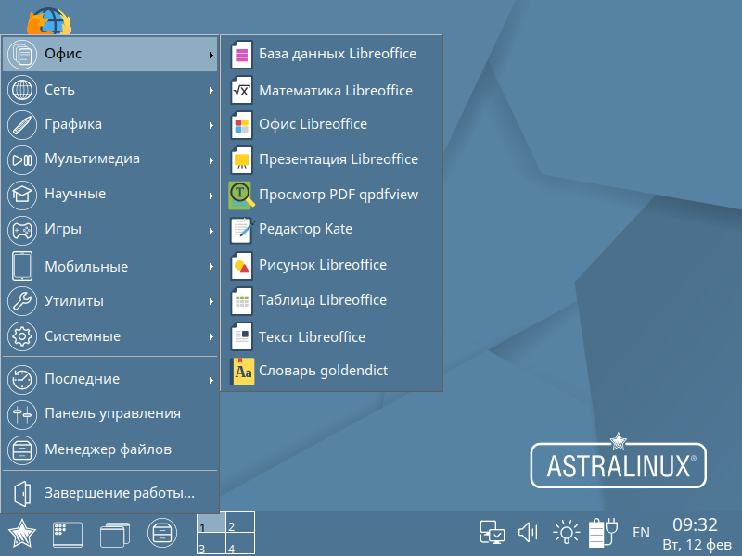Open the Текст Libreoffice document icon
The width and height of the screenshot is (742, 556).
click(241, 336)
